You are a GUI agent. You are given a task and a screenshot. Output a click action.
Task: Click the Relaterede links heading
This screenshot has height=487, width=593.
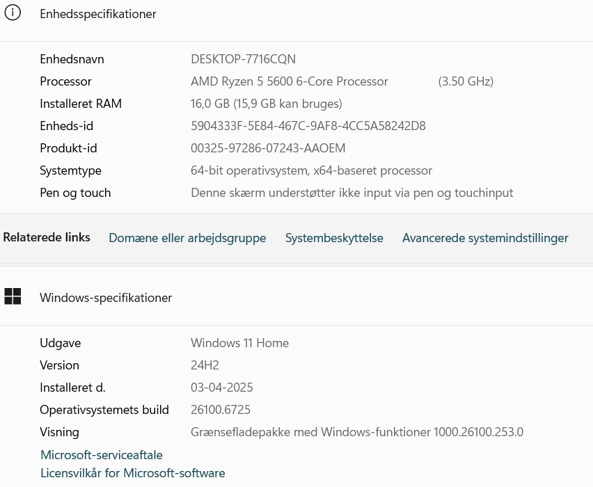[46, 237]
